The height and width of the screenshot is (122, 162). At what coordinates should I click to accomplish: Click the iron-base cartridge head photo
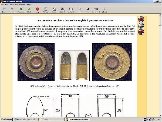(x=36, y=62)
